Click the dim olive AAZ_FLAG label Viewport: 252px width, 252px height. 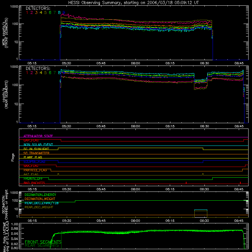31,174
